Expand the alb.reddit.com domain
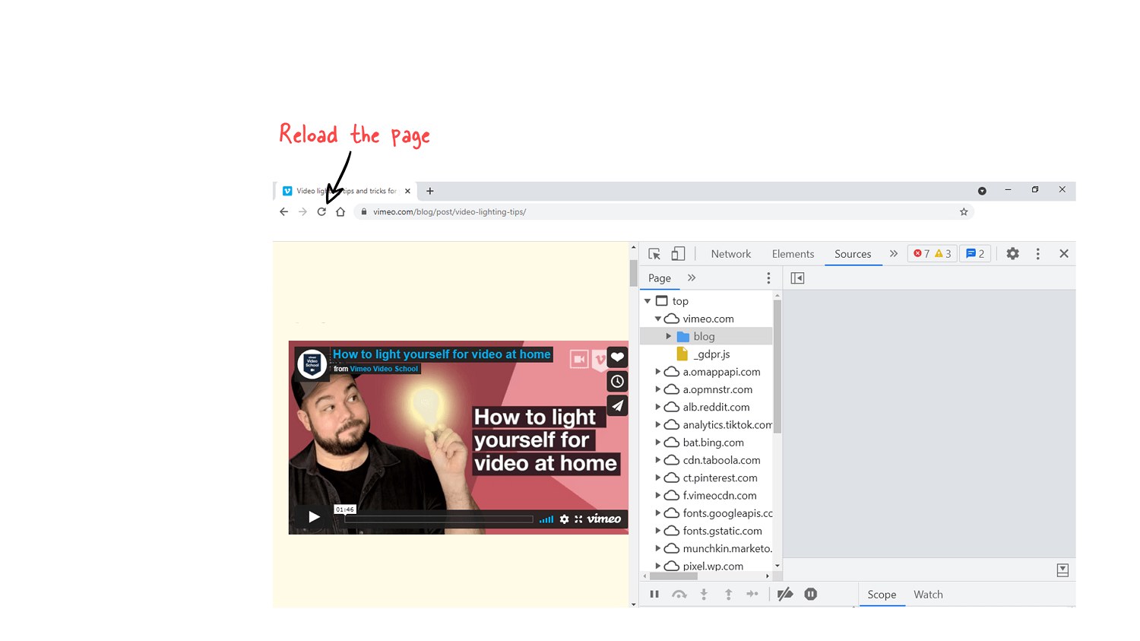The width and height of the screenshot is (1140, 641). pos(658,407)
